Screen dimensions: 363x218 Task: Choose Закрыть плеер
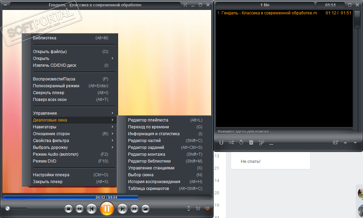[x=71, y=182]
